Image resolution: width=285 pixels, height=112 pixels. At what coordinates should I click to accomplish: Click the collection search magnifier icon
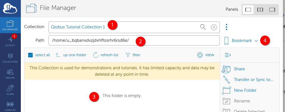coord(203,27)
